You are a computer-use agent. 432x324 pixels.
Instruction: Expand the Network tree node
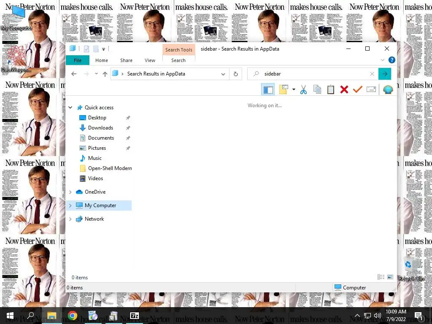[x=70, y=219]
